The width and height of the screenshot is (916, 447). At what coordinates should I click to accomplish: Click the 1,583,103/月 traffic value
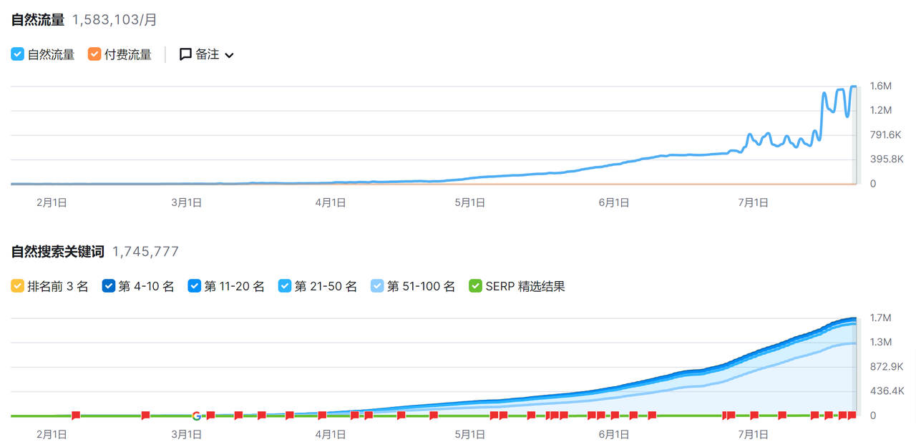(x=114, y=20)
